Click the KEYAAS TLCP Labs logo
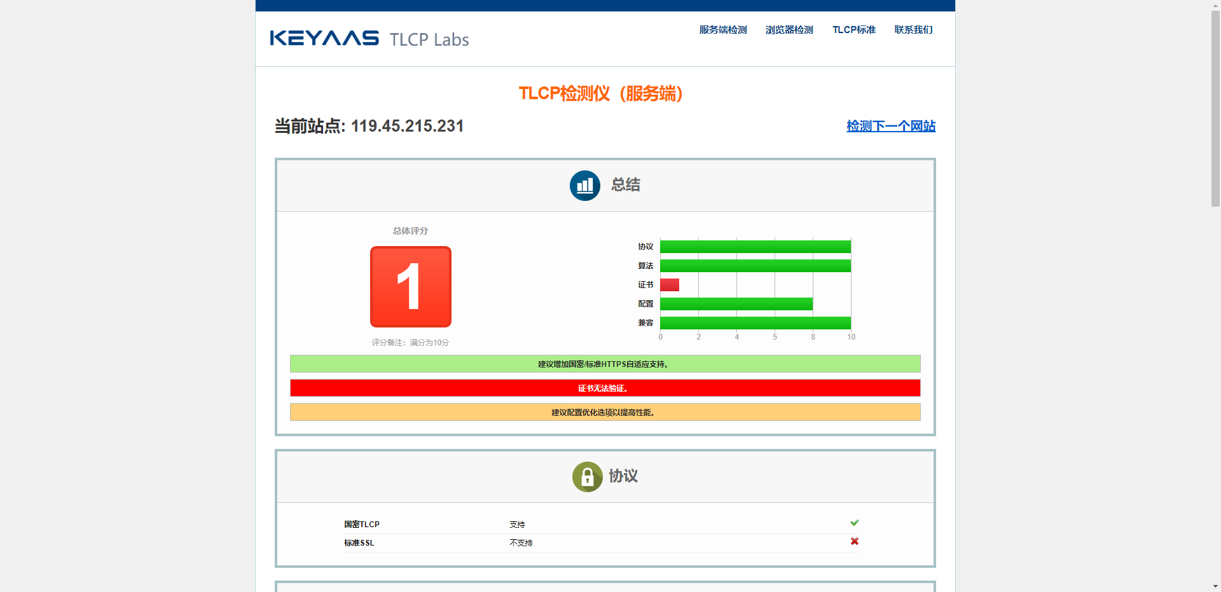1221x592 pixels. pos(369,39)
